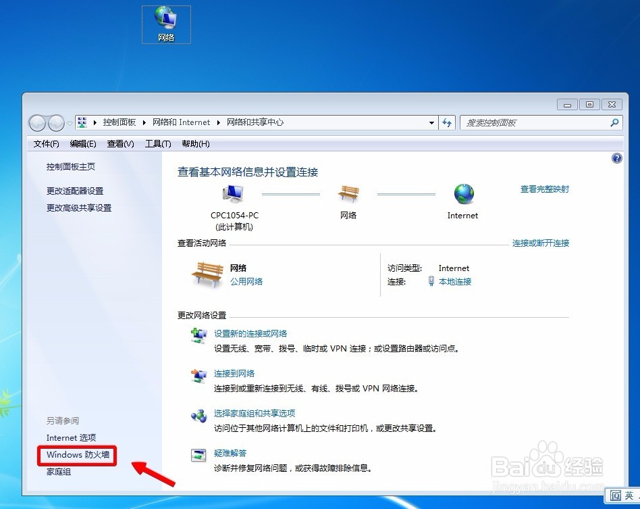
Task: Expand the arrow before 控制面板 breadcrumb
Action: 95,122
